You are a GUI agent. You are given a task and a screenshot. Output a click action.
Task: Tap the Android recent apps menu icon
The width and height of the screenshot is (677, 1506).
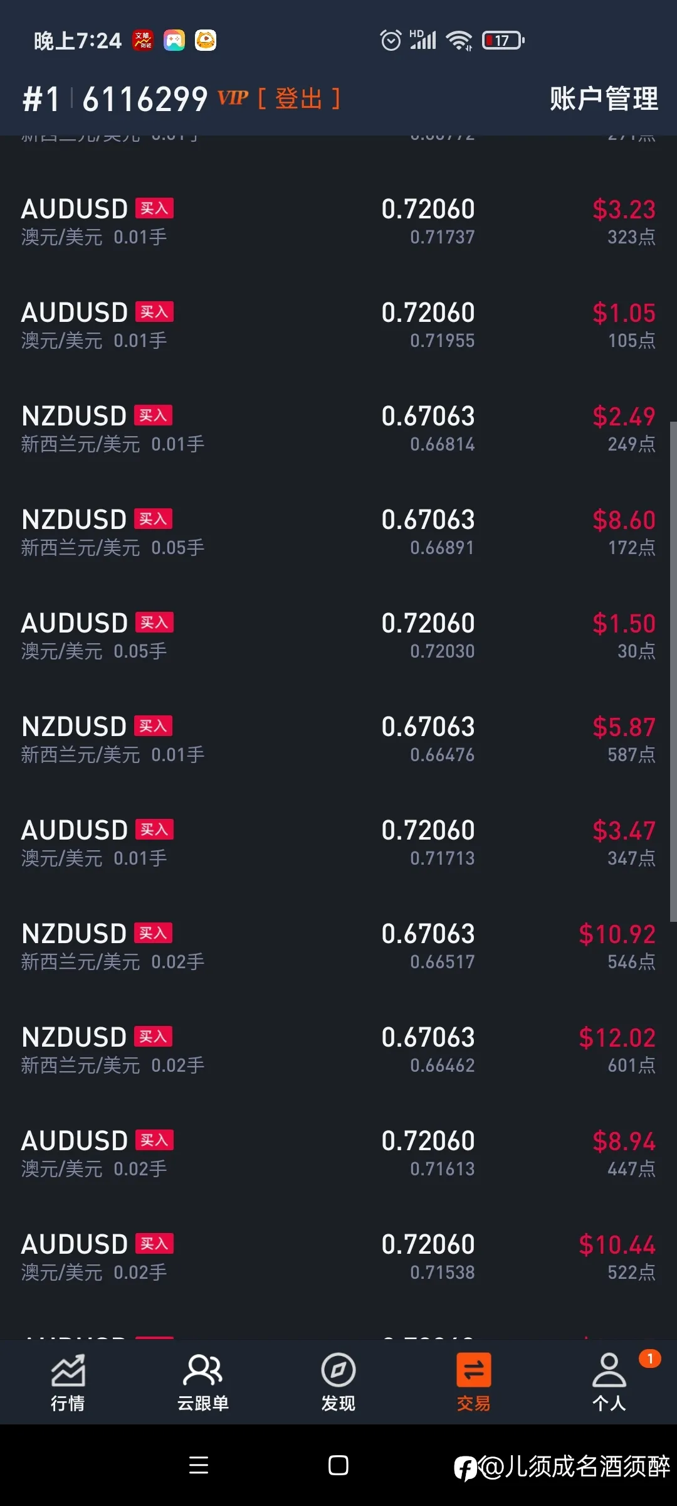[199, 1465]
